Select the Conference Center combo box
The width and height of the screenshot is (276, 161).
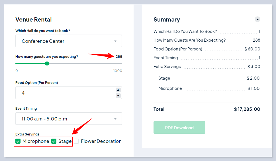66,41
